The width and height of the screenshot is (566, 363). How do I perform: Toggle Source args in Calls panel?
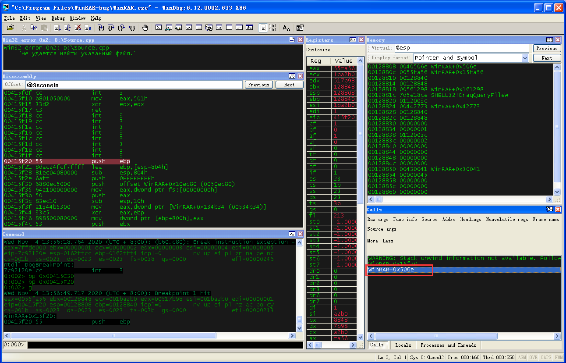[382, 229]
